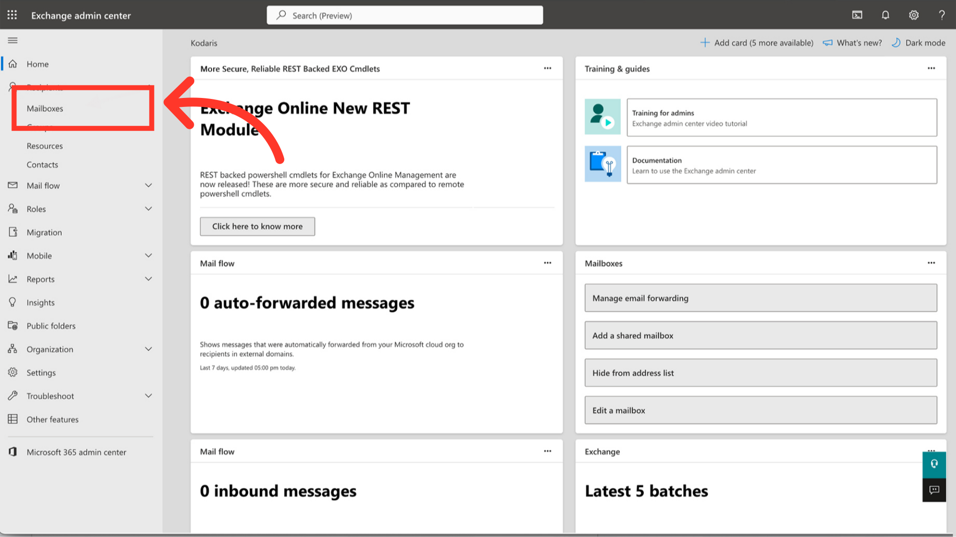This screenshot has width=956, height=537.
Task: Click Add a shared mailbox
Action: pyautogui.click(x=760, y=336)
